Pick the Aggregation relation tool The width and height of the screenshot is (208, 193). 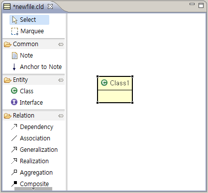pyautogui.click(x=32, y=173)
